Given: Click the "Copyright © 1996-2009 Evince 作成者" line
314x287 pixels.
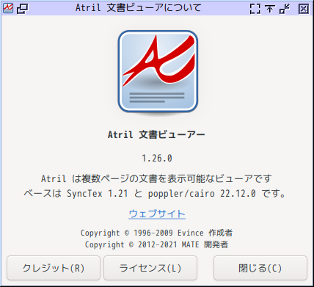Looking at the screenshot, I should point(157,233).
